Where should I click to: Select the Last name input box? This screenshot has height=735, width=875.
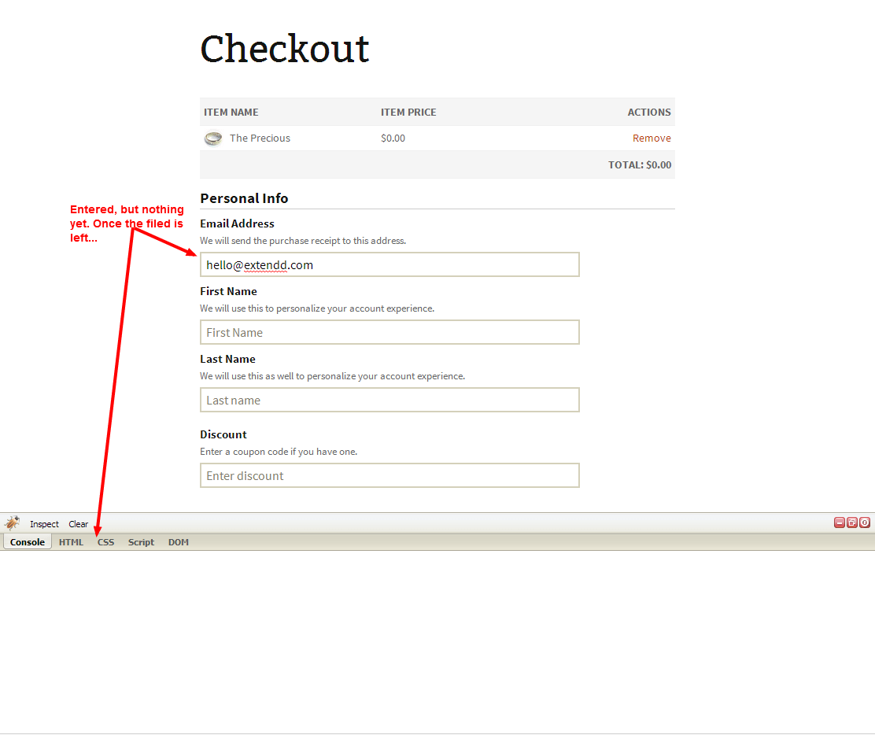click(390, 400)
